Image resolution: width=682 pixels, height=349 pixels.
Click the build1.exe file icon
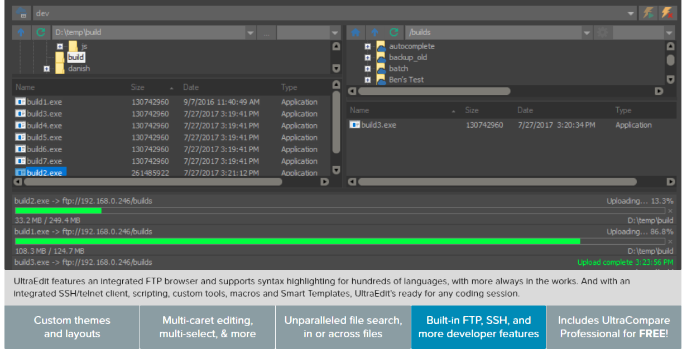click(x=21, y=102)
